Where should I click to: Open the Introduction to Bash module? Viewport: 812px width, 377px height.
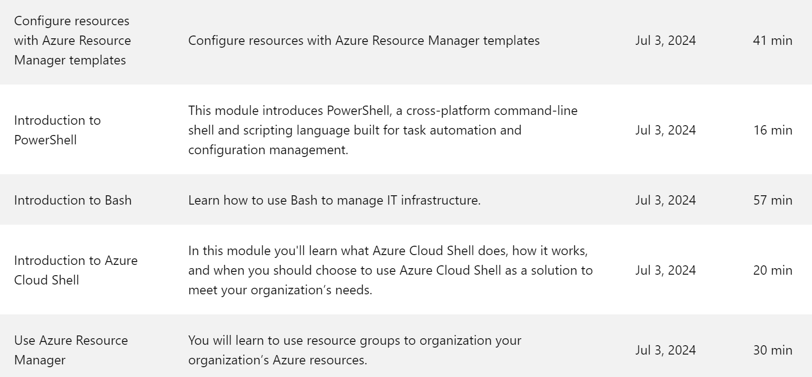click(x=73, y=200)
